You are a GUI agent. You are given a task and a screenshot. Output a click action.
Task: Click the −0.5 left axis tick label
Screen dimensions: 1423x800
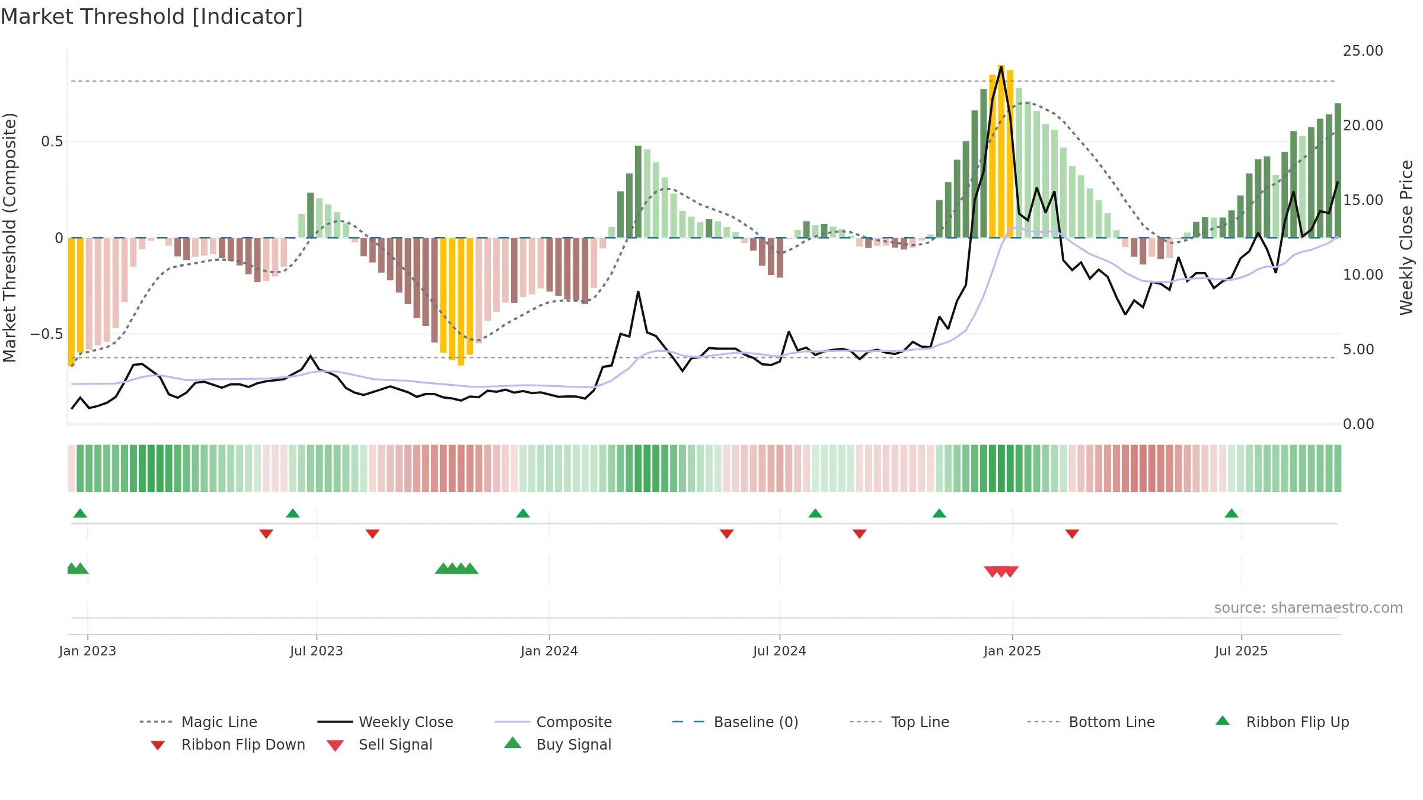coord(47,334)
